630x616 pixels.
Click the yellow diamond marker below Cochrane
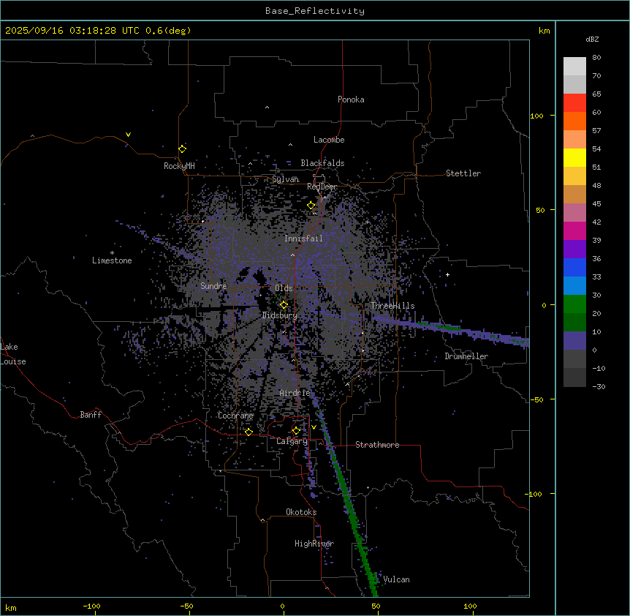[248, 432]
